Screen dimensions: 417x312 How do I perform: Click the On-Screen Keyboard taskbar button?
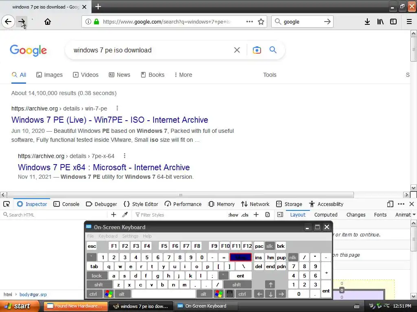point(206,306)
